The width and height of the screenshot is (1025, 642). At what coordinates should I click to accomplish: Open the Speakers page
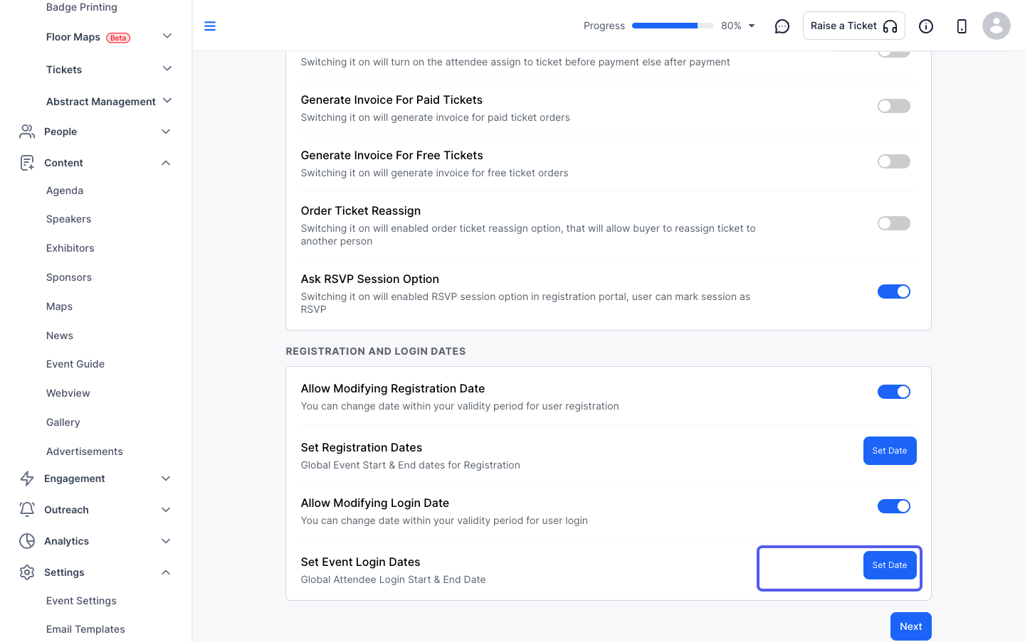point(69,219)
